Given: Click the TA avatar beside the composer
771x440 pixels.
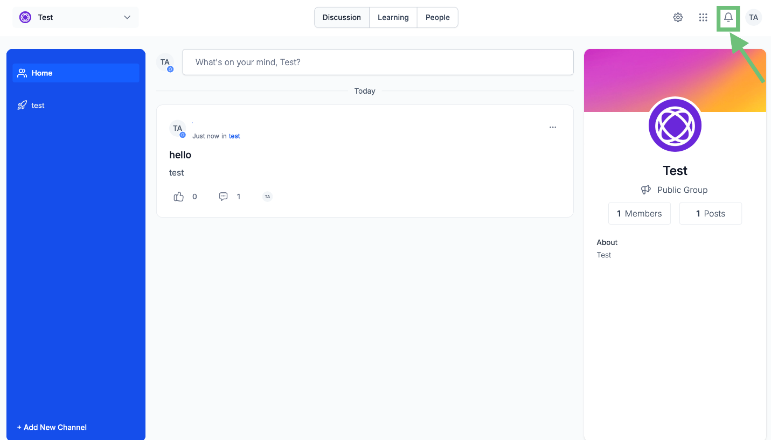Looking at the screenshot, I should (x=165, y=62).
